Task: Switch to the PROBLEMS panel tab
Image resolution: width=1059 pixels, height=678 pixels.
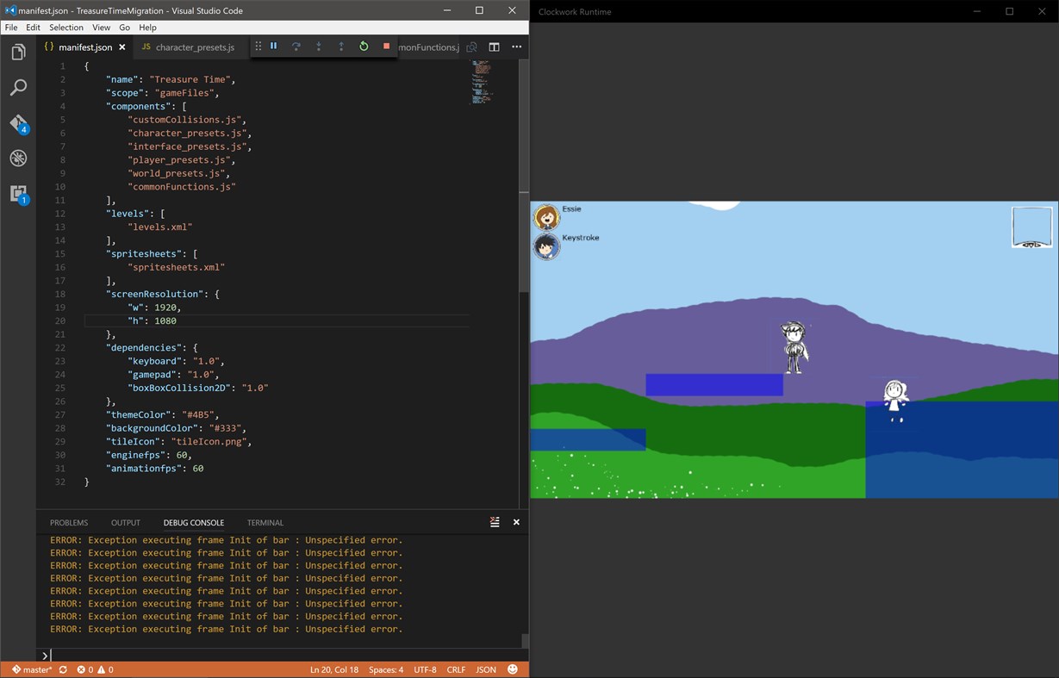Action: point(69,523)
